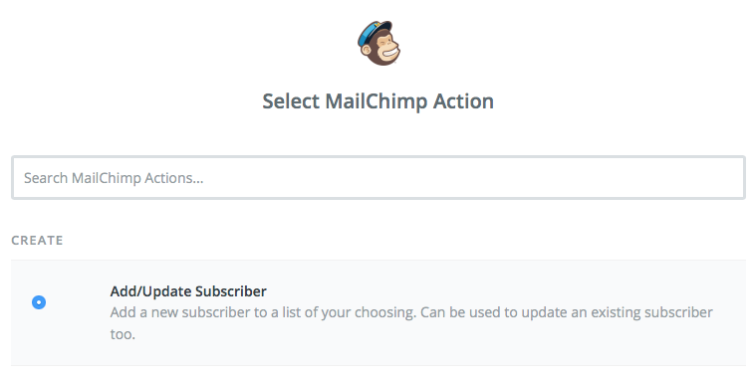Click the Select MailChimp Action heading
This screenshot has width=754, height=374.
click(x=377, y=101)
